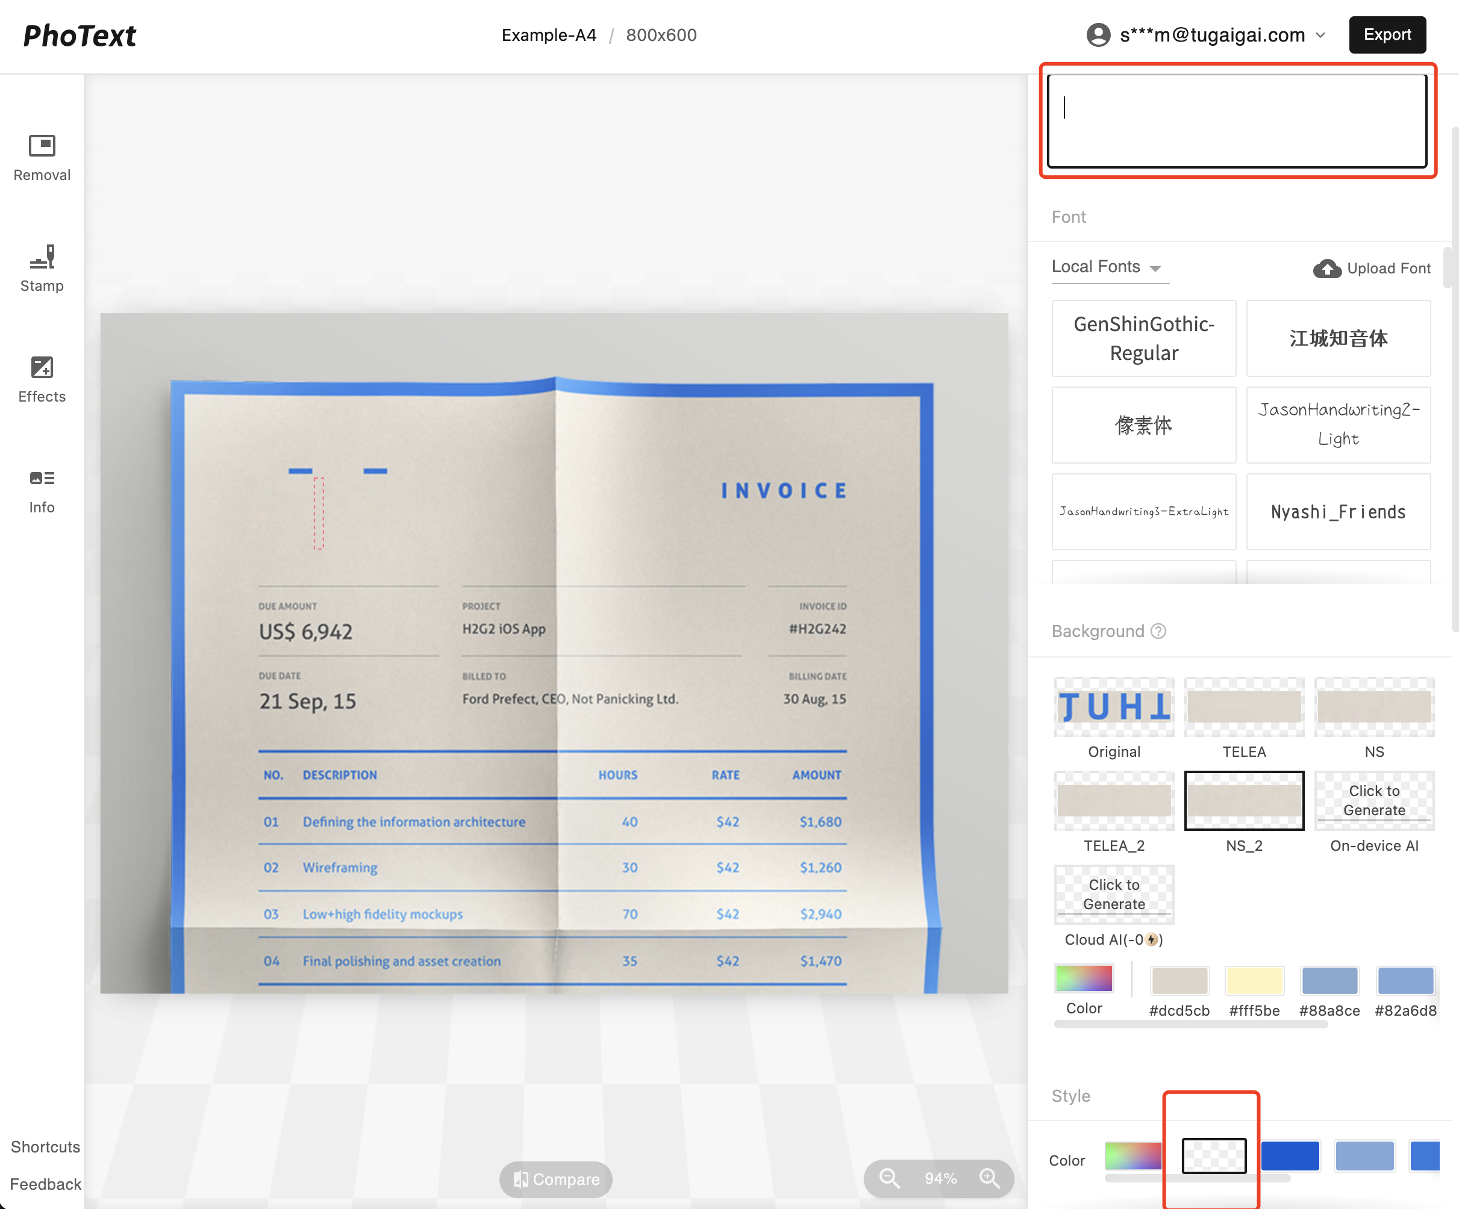The width and height of the screenshot is (1459, 1209).
Task: Pick the #fff5be background color swatch
Action: click(x=1254, y=981)
